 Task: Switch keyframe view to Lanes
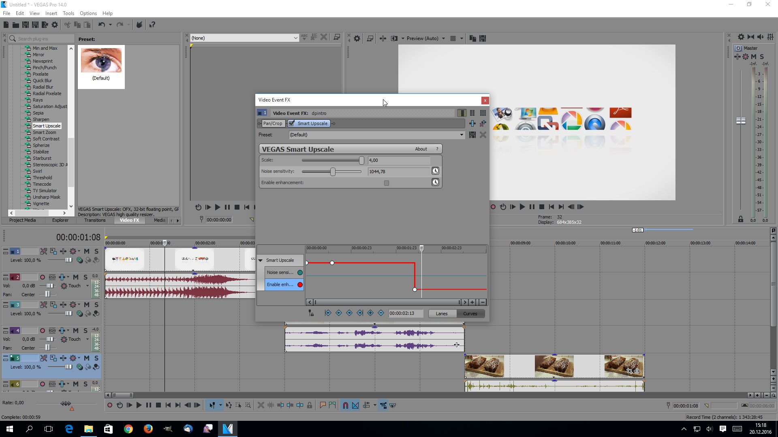pos(442,314)
